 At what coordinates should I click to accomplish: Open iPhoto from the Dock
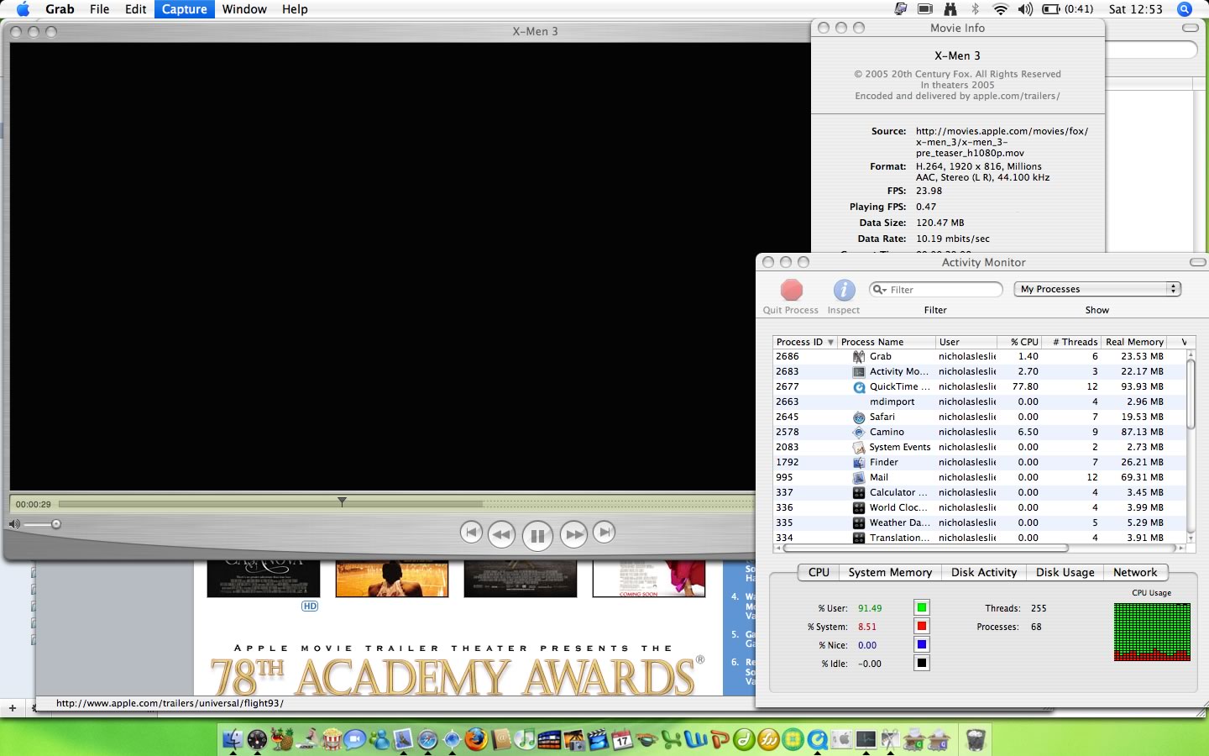[x=574, y=740]
